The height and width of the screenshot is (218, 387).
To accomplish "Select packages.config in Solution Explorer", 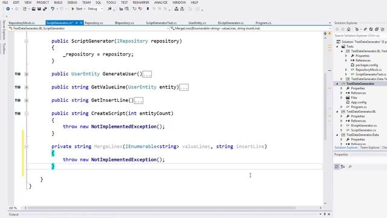I will coord(366,65).
